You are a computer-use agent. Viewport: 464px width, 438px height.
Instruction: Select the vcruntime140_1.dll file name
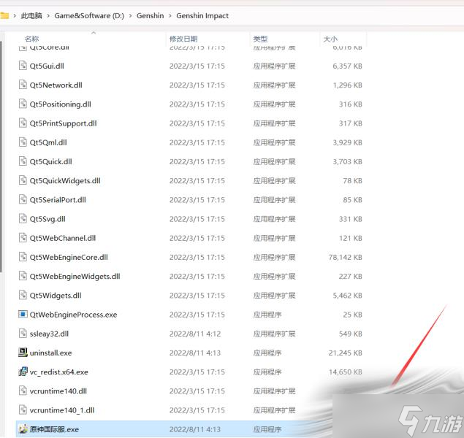(x=62, y=410)
